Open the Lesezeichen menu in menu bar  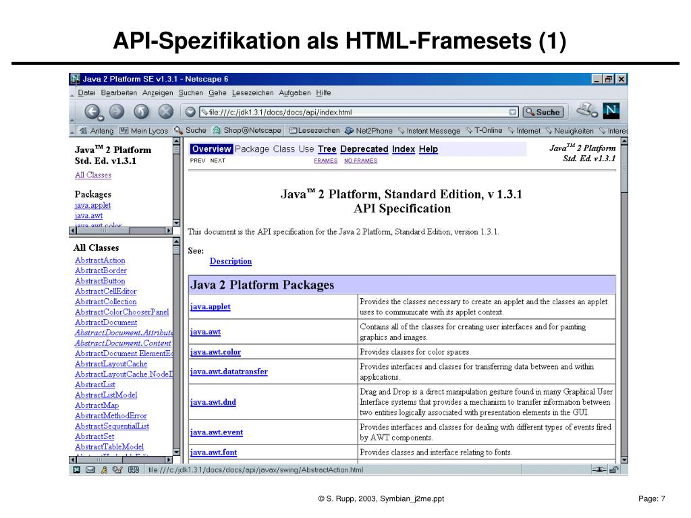253,93
